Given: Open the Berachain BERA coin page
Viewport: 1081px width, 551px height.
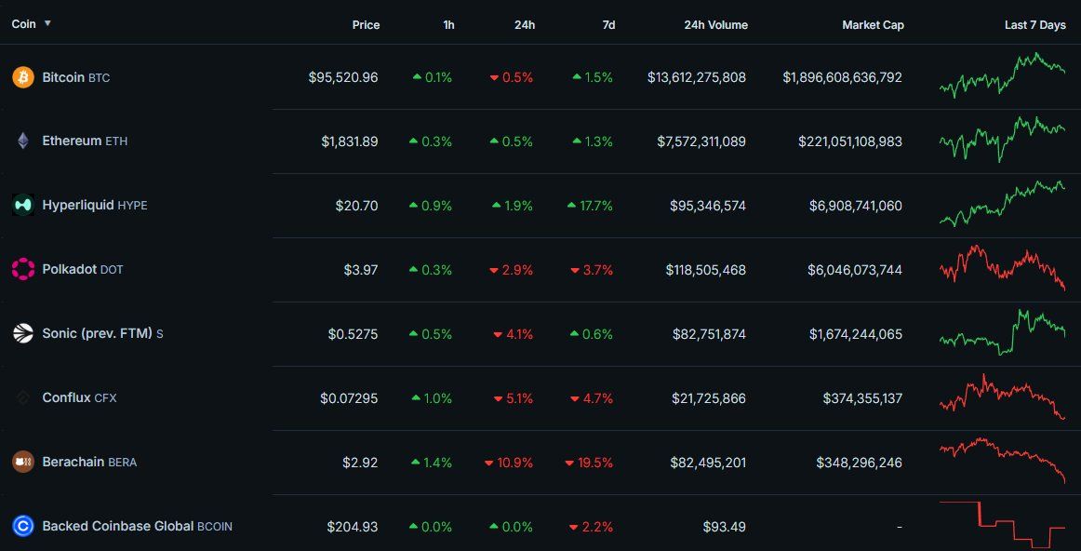Looking at the screenshot, I should pos(89,462).
